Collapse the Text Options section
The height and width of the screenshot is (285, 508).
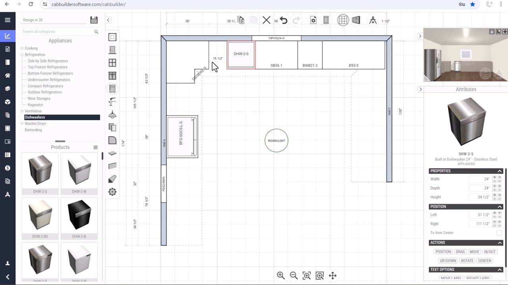pos(500,270)
